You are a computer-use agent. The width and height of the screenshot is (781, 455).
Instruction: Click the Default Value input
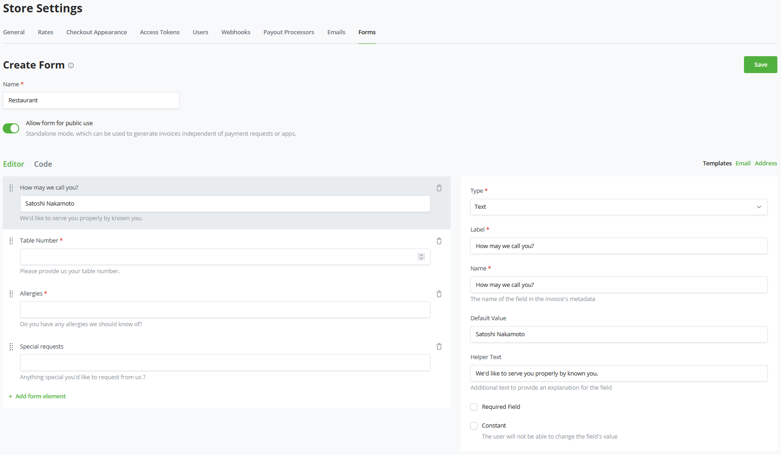click(619, 334)
